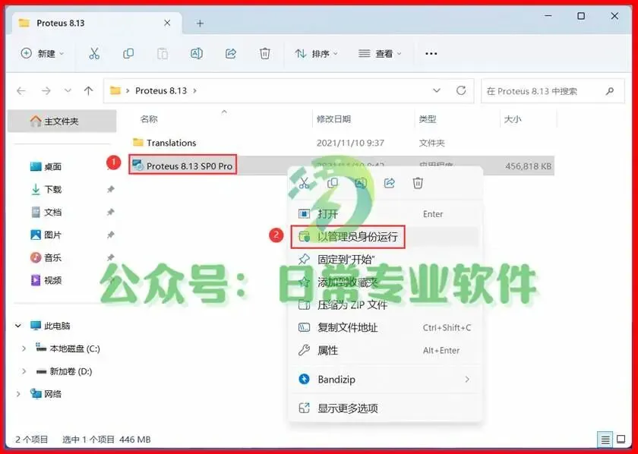This screenshot has height=454, width=638.
Task: Select the Translations folder
Action: [165, 143]
